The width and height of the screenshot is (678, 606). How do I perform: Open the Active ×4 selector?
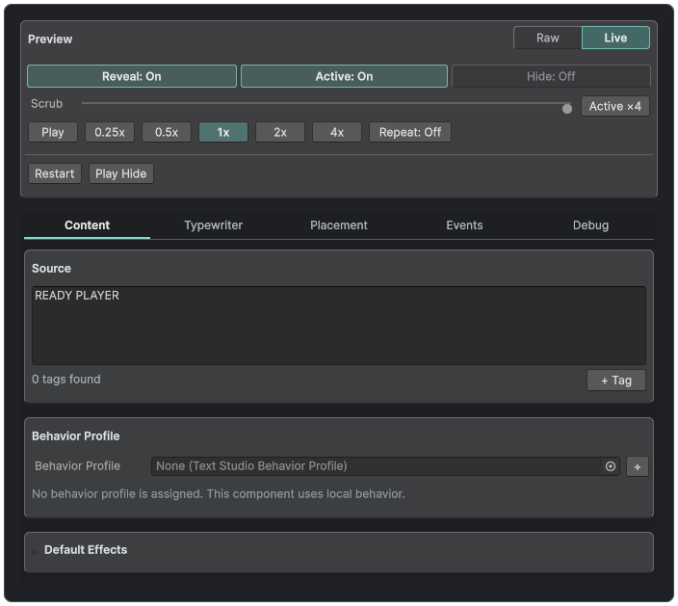(x=614, y=106)
